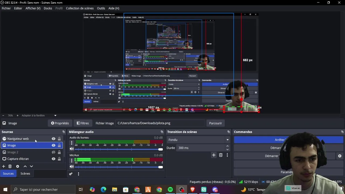Open selected source properties gear in Sources toolbar
The height and width of the screenshot is (194, 345).
(x=18, y=167)
